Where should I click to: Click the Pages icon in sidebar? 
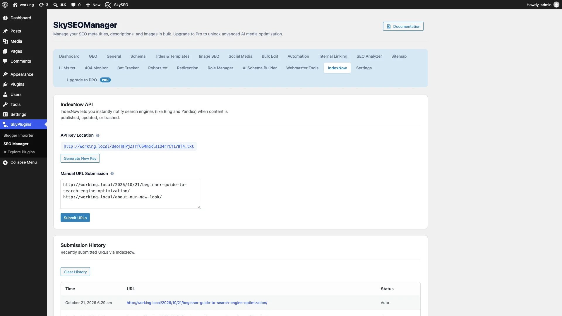point(5,51)
